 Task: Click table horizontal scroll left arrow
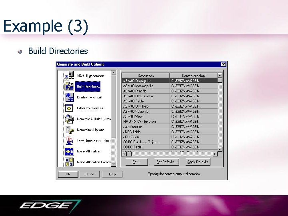tap(124, 154)
